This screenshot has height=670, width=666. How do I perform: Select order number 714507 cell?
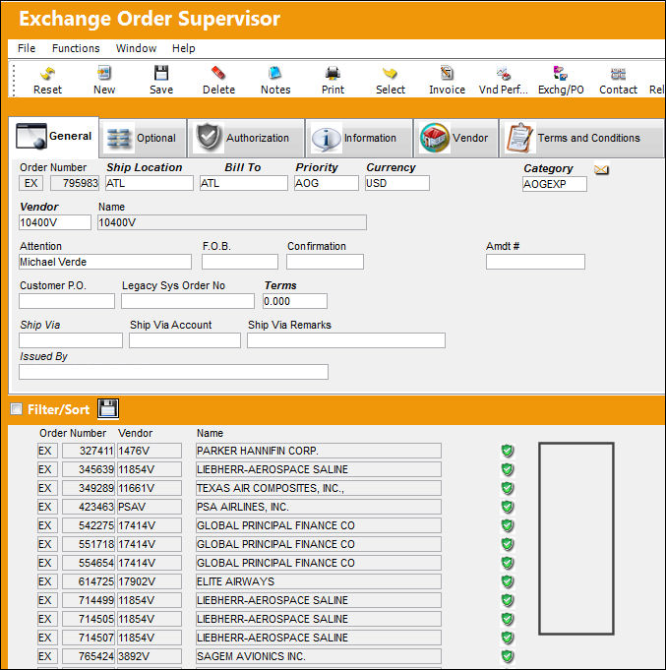tap(89, 638)
